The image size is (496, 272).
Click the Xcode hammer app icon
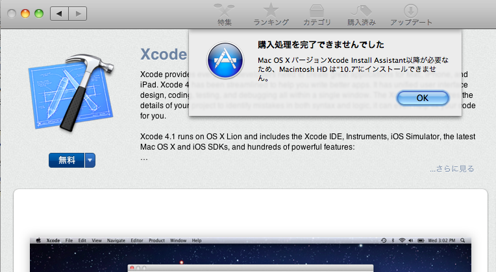click(71, 93)
